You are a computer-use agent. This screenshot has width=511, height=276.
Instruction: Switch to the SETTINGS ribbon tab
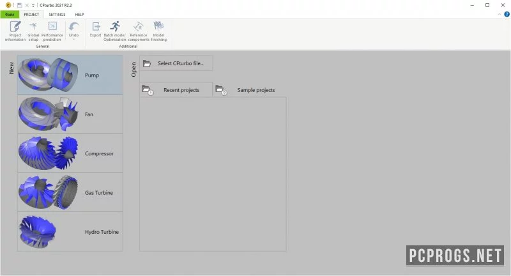[57, 14]
